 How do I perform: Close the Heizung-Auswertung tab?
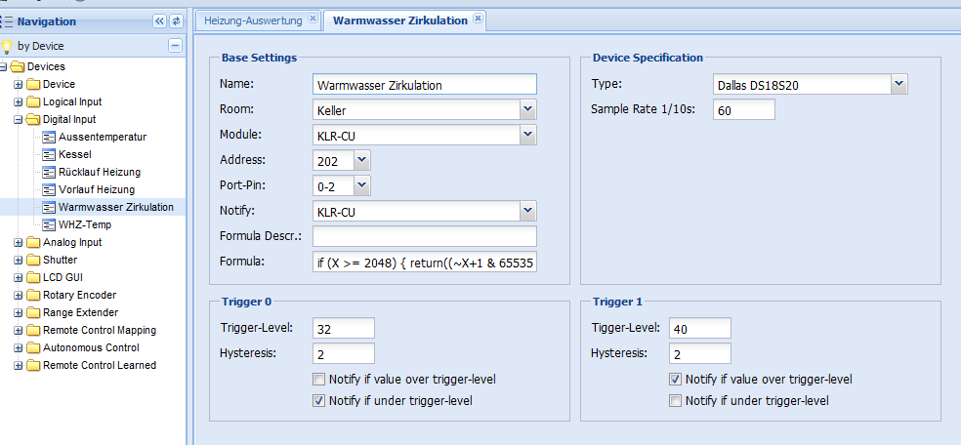point(313,19)
